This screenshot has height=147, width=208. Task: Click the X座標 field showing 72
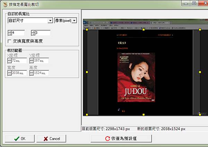[x=19, y=61]
